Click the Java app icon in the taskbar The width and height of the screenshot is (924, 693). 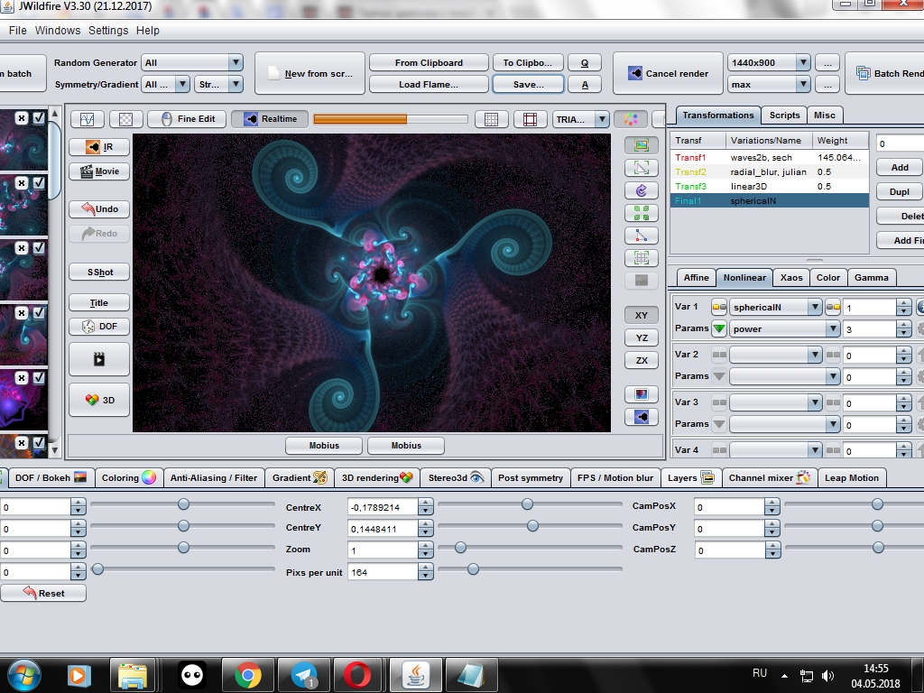coord(416,675)
